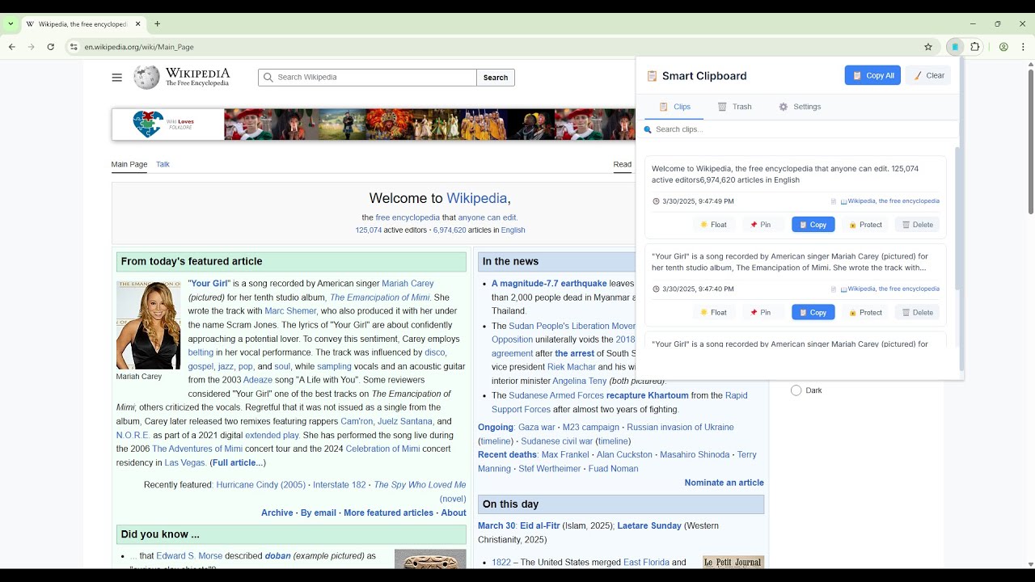
Task: Open the Hurricane Cindy (2005) link
Action: (261, 485)
